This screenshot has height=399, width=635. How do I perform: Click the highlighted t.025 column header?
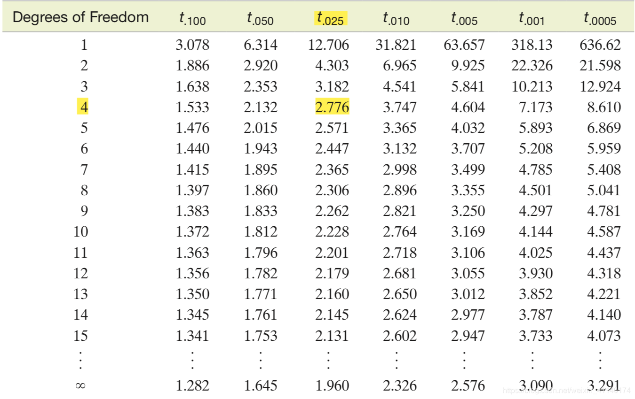(x=331, y=18)
